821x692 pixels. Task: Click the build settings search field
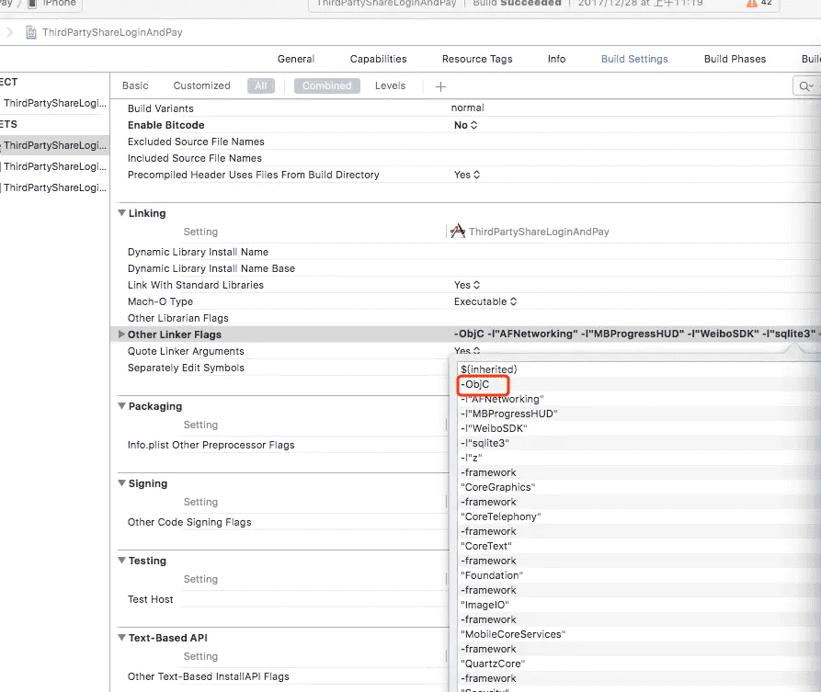(x=806, y=86)
